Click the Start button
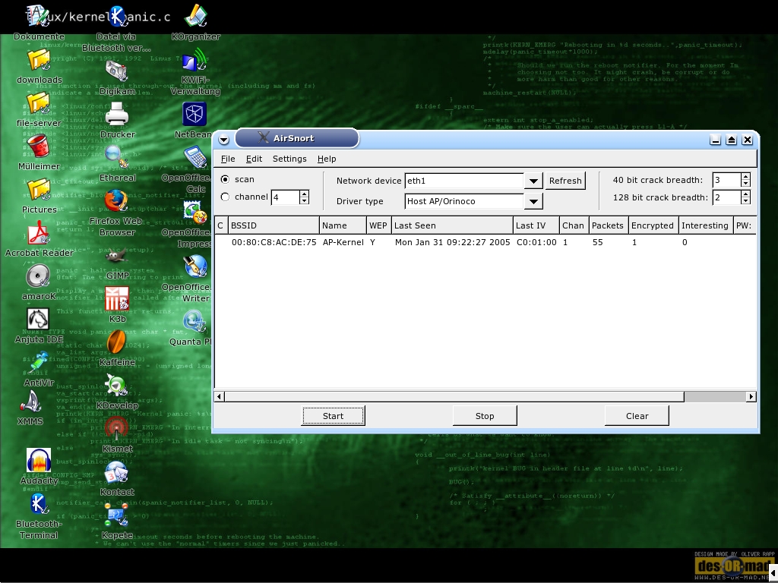Screen dimensions: 778x583 (333, 416)
